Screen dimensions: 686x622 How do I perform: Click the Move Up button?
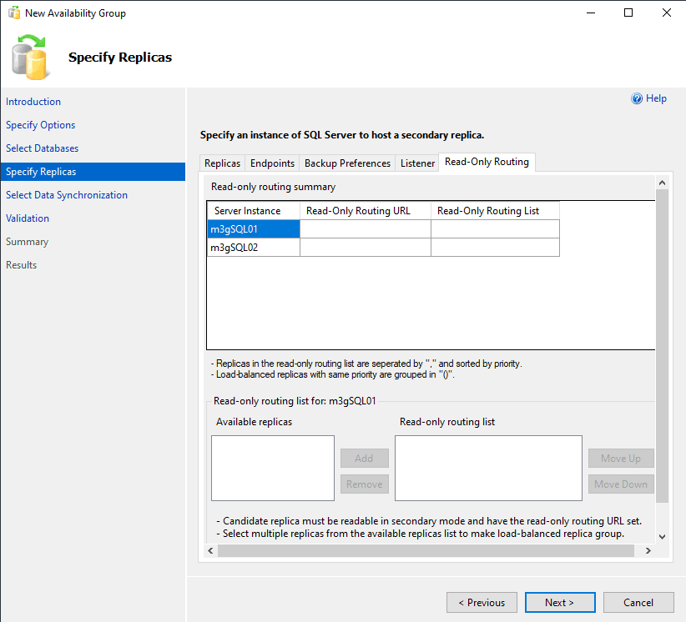[x=621, y=458]
